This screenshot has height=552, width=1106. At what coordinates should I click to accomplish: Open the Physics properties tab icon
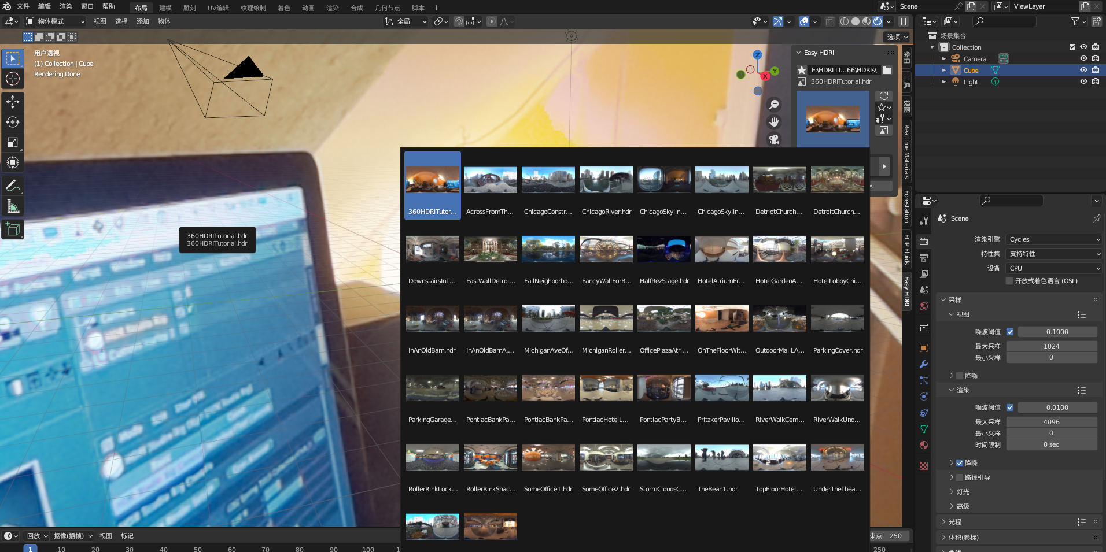pyautogui.click(x=924, y=397)
